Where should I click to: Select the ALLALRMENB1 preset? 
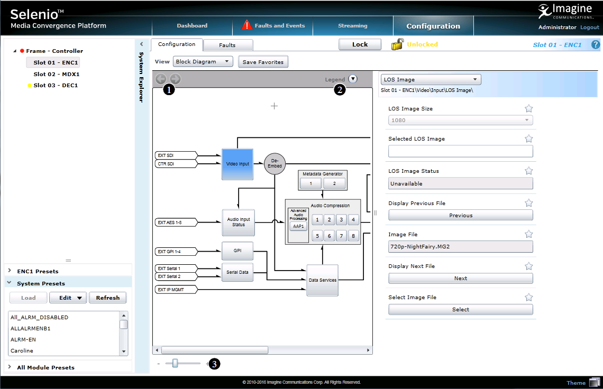[x=30, y=329]
